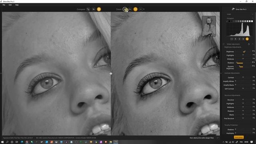The height and width of the screenshot is (144, 256).
Task: Select the highlighted yellow zoom level button
Action: tap(135, 9)
